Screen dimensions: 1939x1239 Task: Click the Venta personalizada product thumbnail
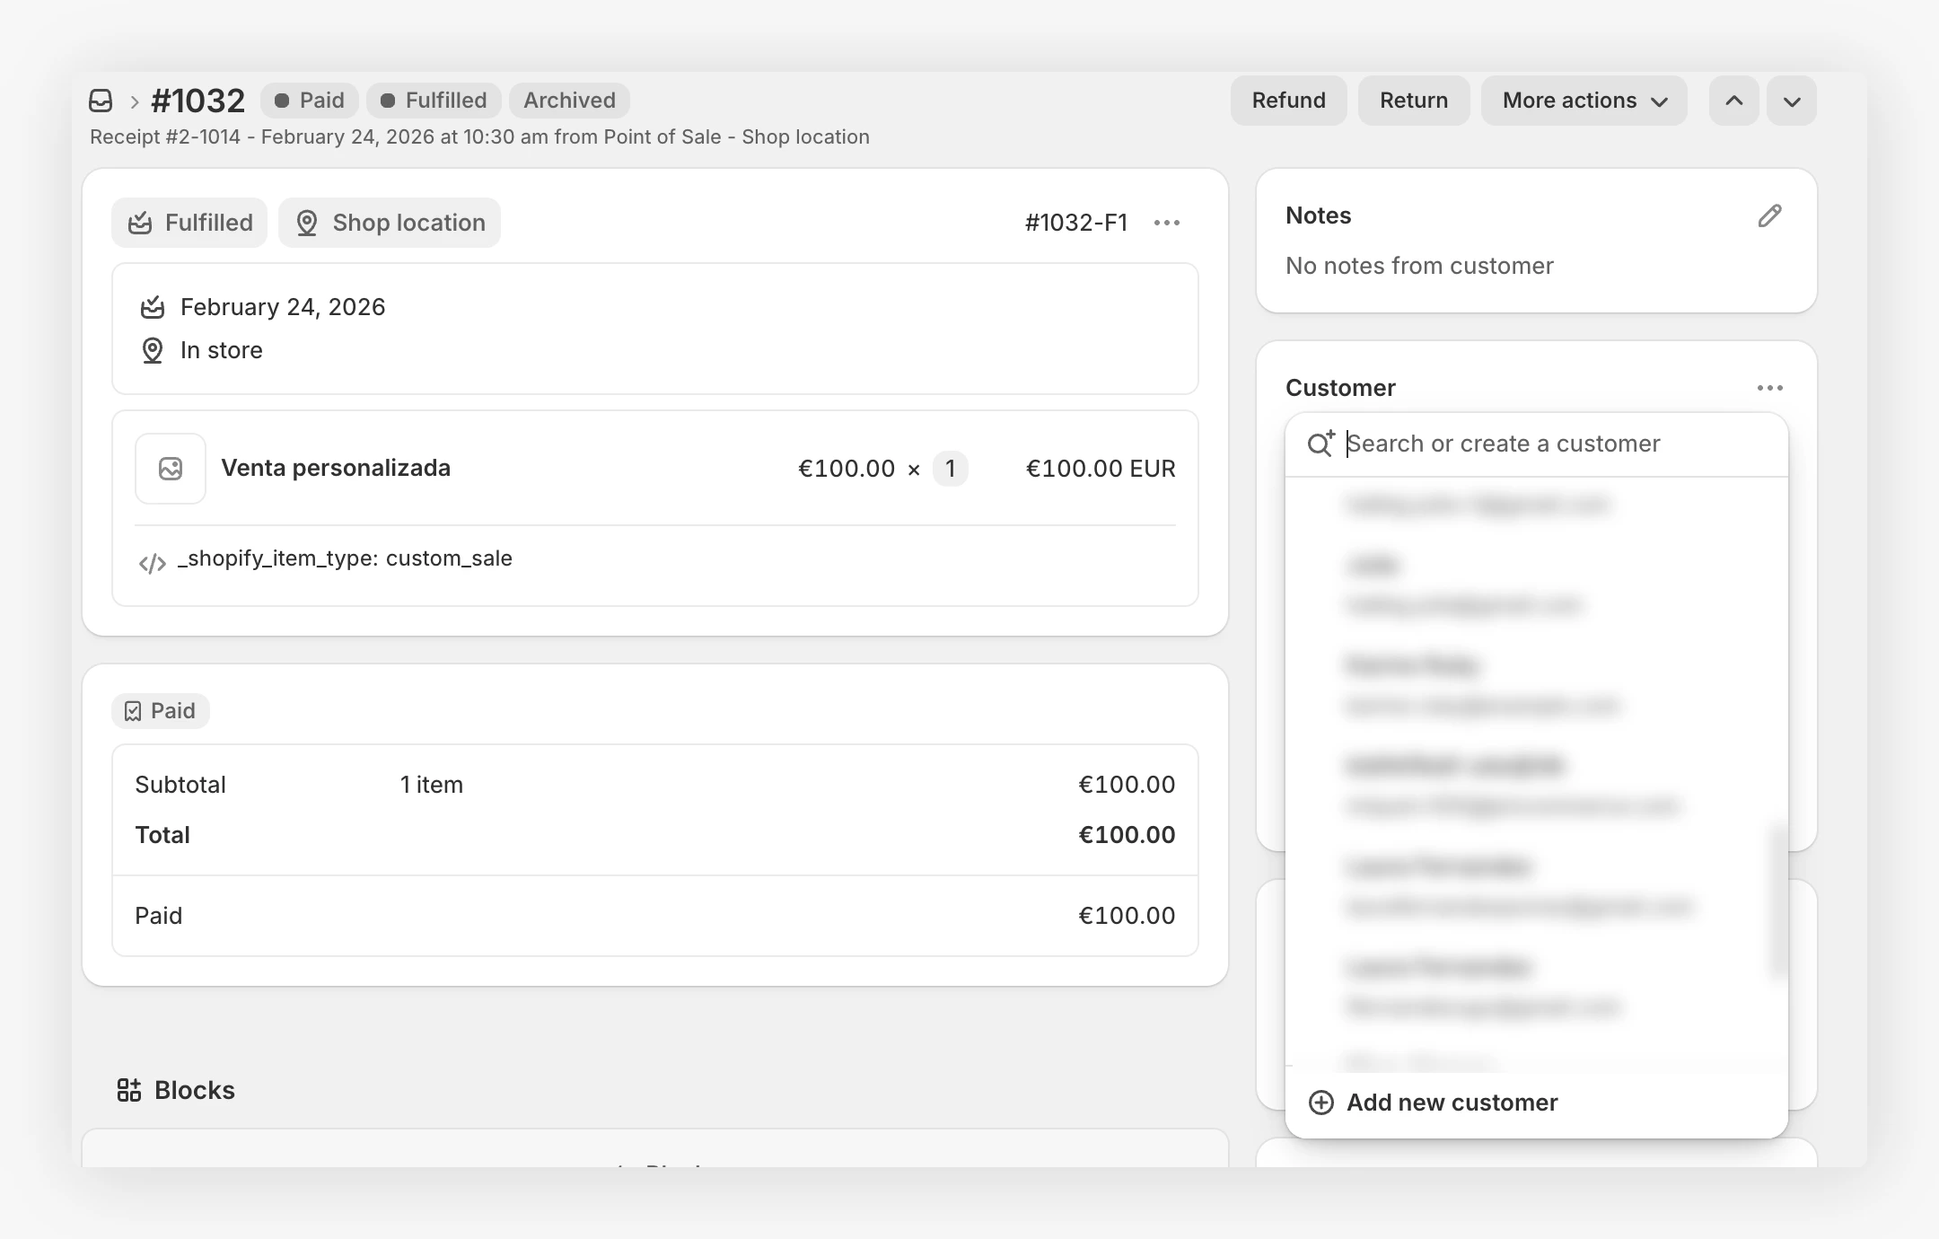tap(171, 469)
